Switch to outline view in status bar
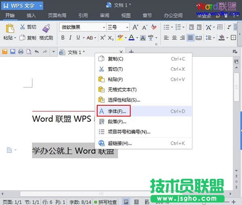Viewport: 242px width, 205px height. [136, 202]
